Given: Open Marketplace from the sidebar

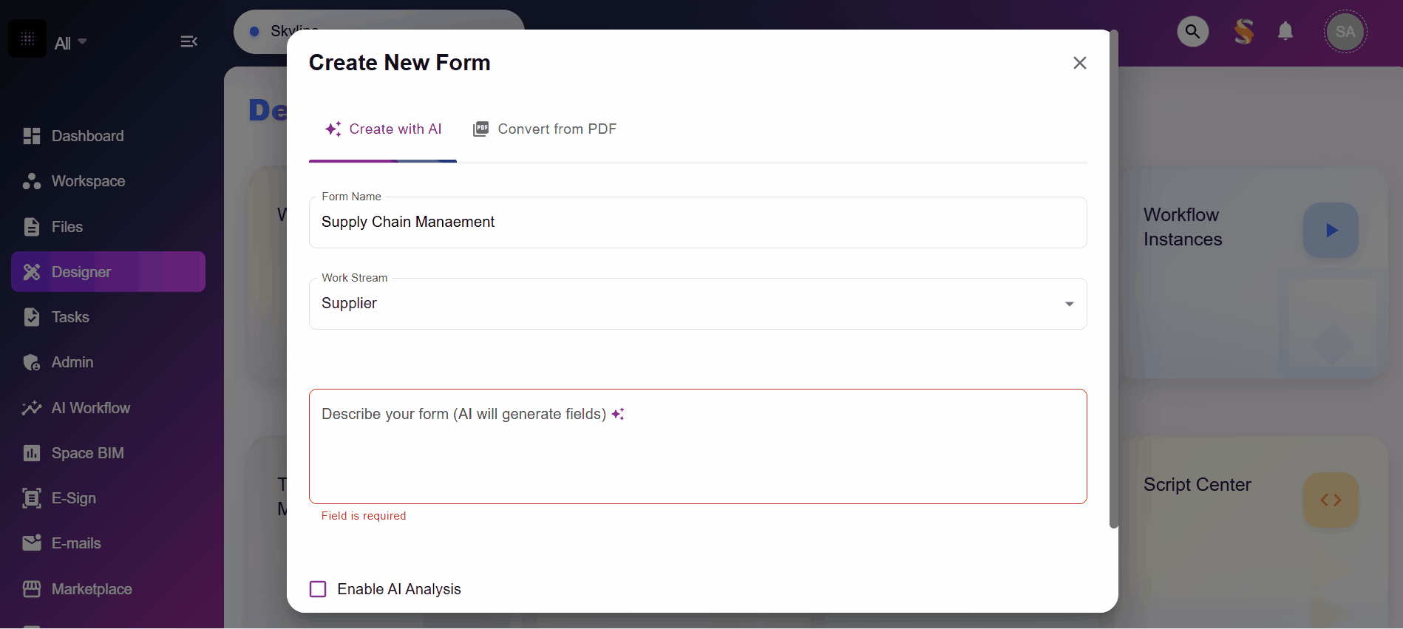Looking at the screenshot, I should coord(108,589).
